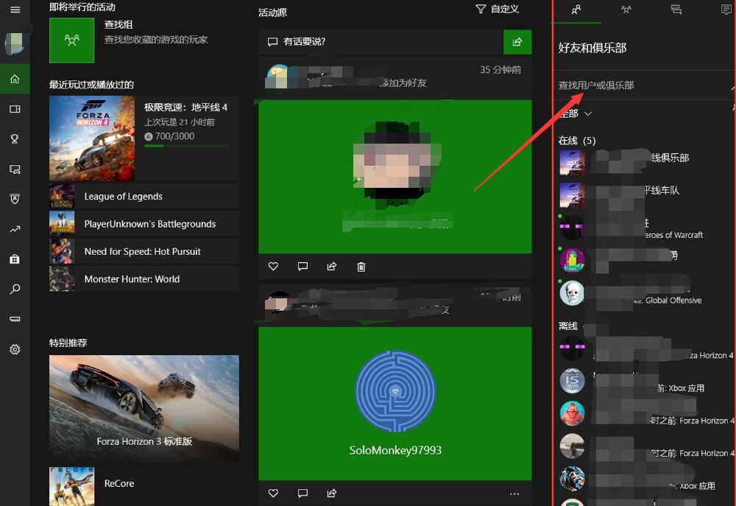The height and width of the screenshot is (506, 736).
Task: Click the 有话要说? post input field
Action: (381, 42)
